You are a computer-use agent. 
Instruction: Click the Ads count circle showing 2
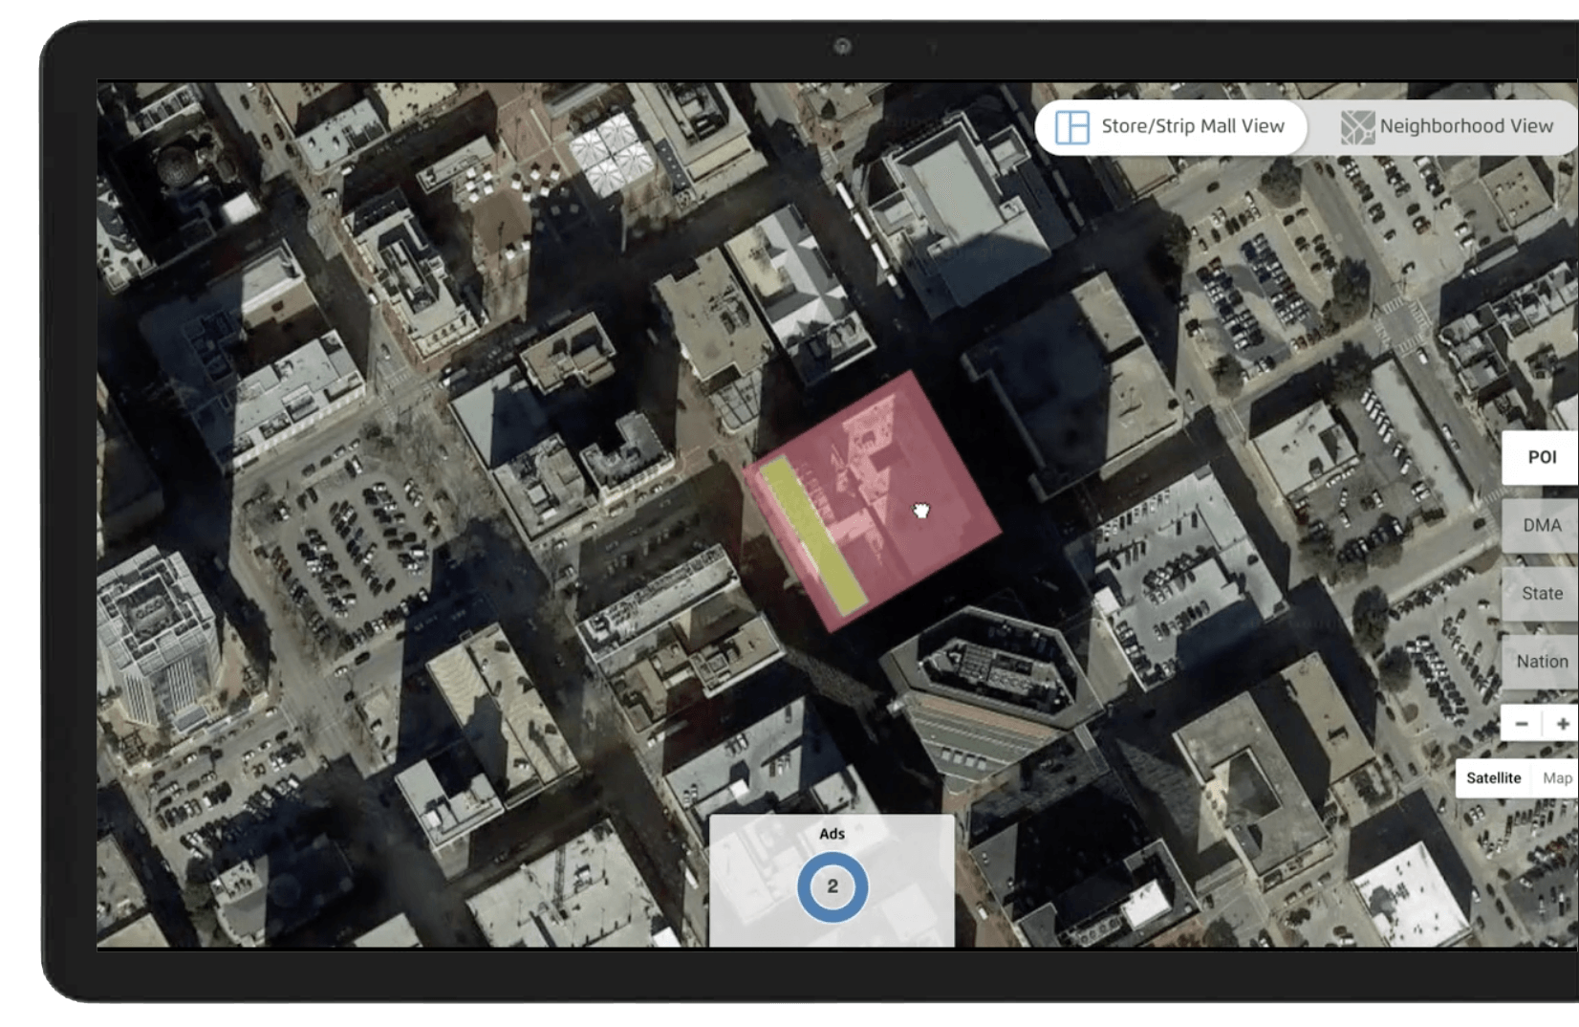pyautogui.click(x=833, y=886)
